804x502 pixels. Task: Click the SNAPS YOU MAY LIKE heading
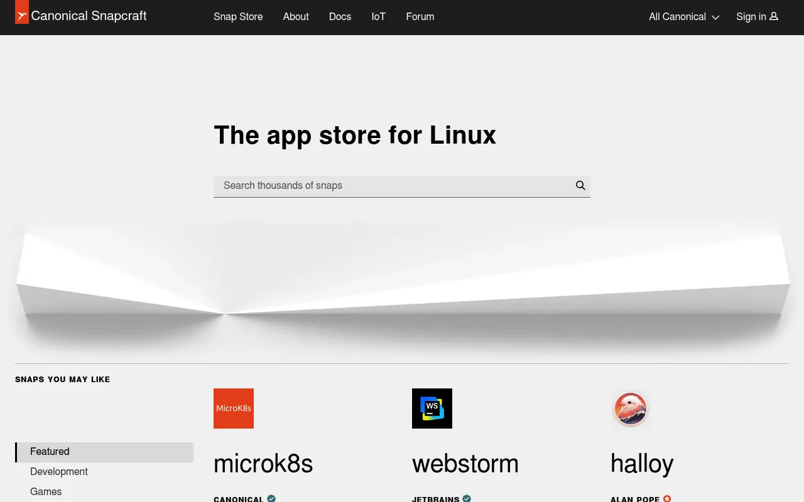[x=63, y=380]
